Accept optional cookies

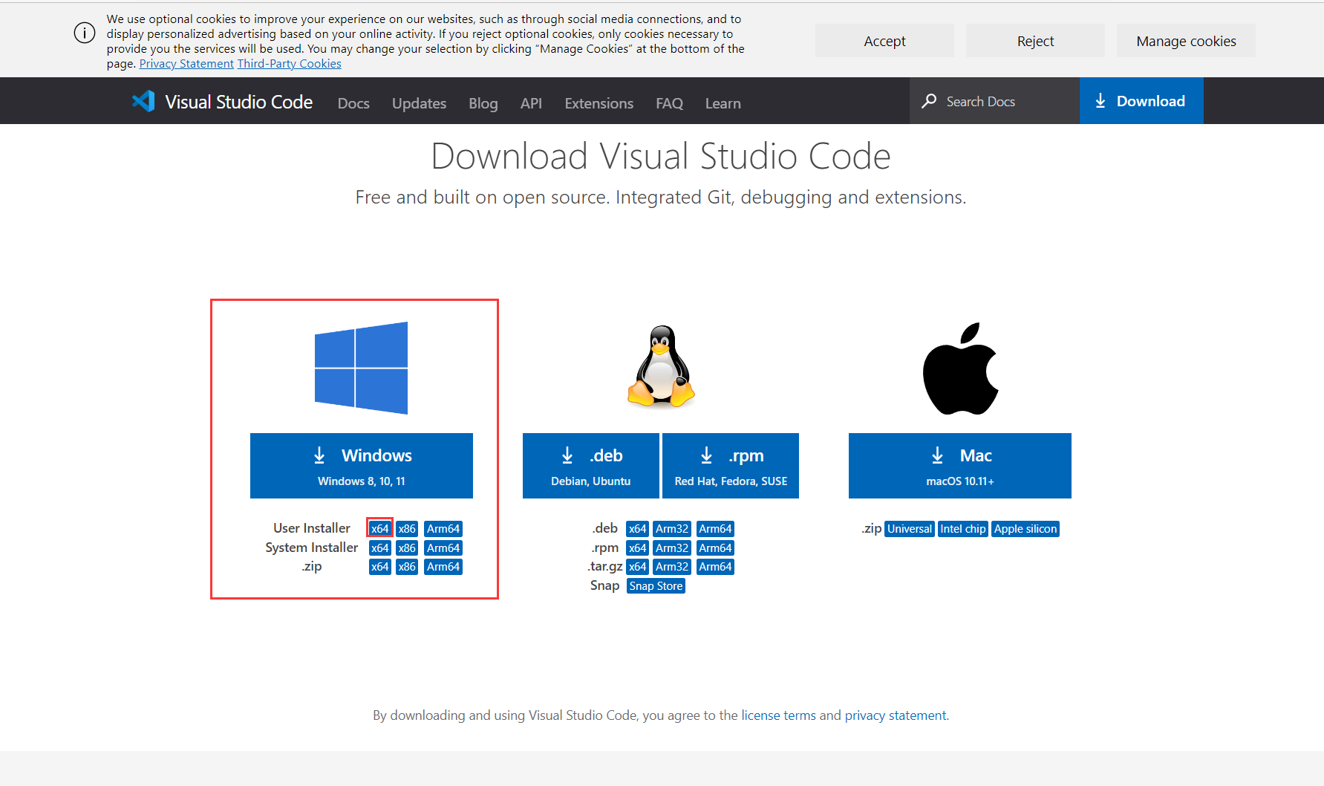(884, 40)
